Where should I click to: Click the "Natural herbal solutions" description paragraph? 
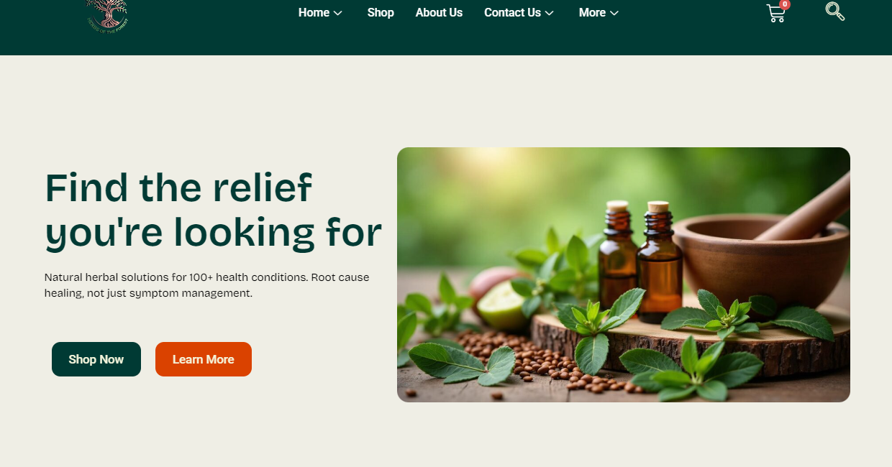pos(207,285)
